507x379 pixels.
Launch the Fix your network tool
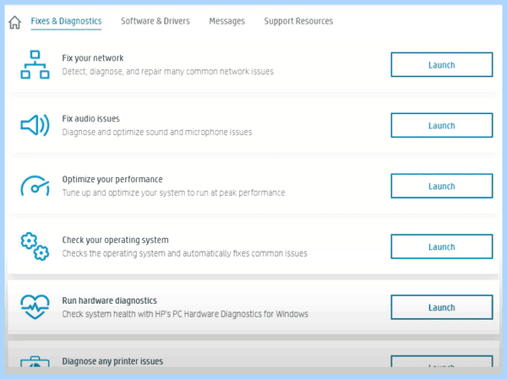tap(442, 65)
